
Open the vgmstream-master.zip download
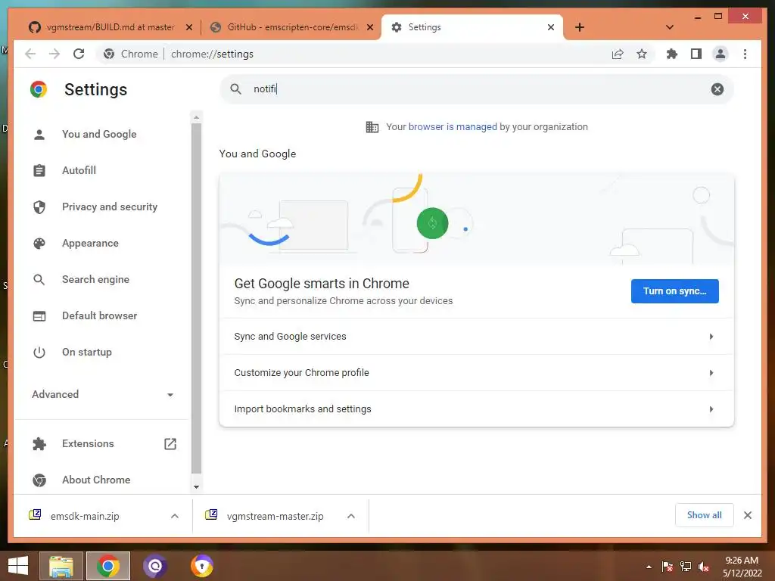pyautogui.click(x=275, y=516)
